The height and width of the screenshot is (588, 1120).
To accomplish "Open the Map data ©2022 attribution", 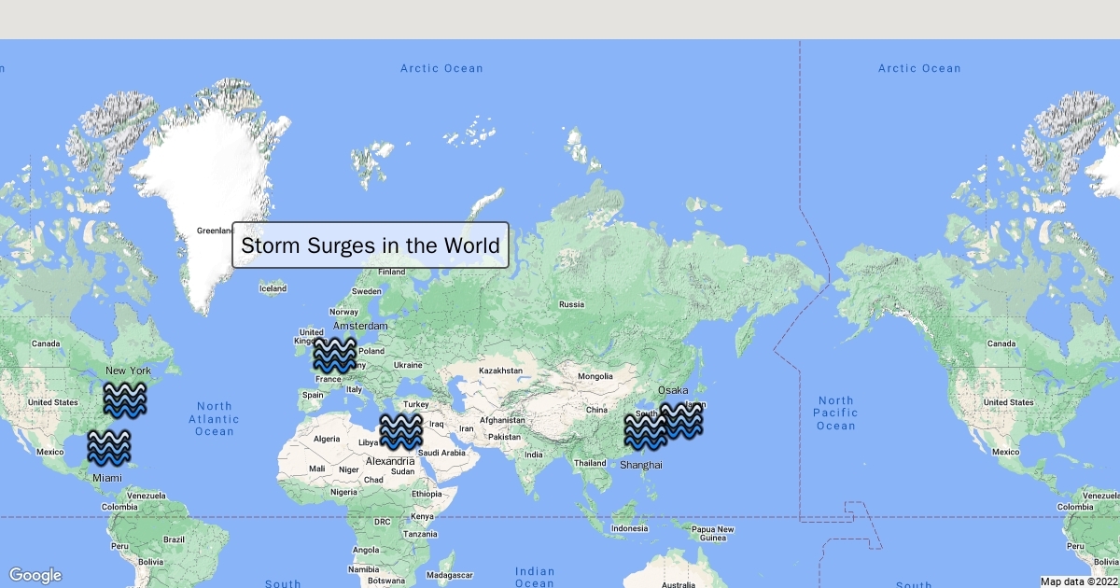I will point(1079,581).
